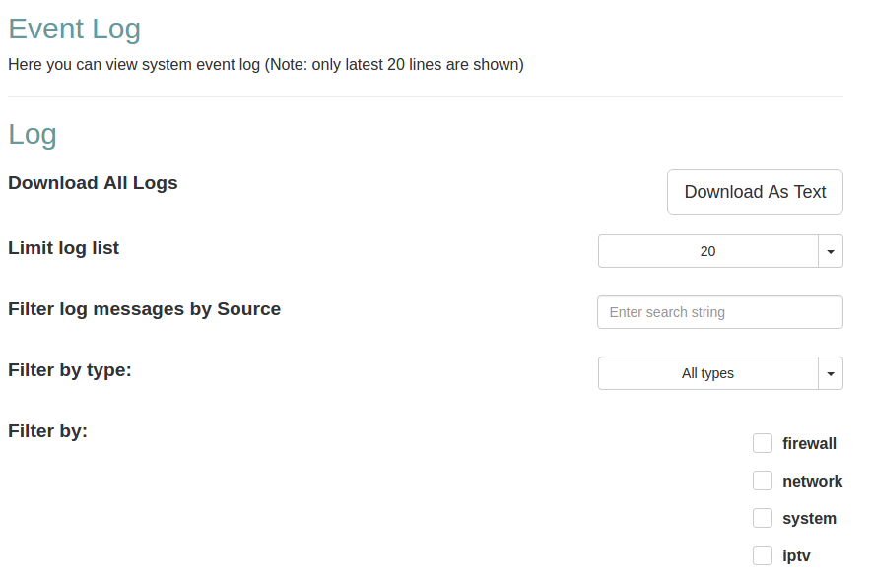Enable the firewall filter checkbox
872x584 pixels.
point(763,443)
